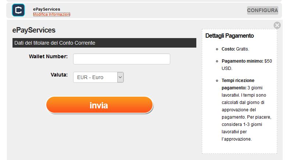The image size is (300, 160).
Task: Select the Dati del titolare del Conto Corrente bar
Action: [x=104, y=43]
